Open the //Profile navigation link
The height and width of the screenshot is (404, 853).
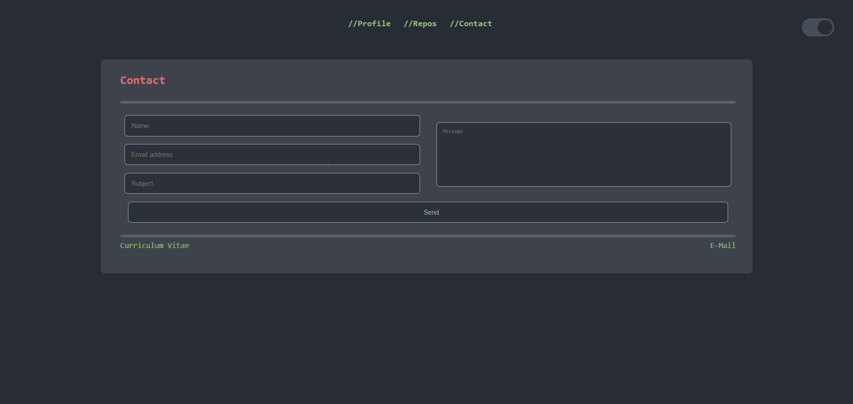click(369, 24)
